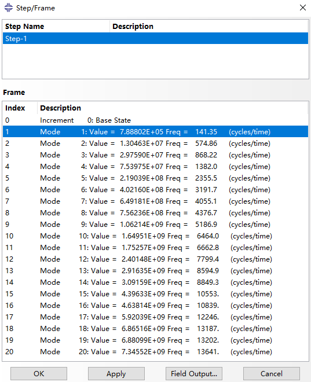311x382 pixels.
Task: Close the Step/Frame dialog
Action: 303,8
